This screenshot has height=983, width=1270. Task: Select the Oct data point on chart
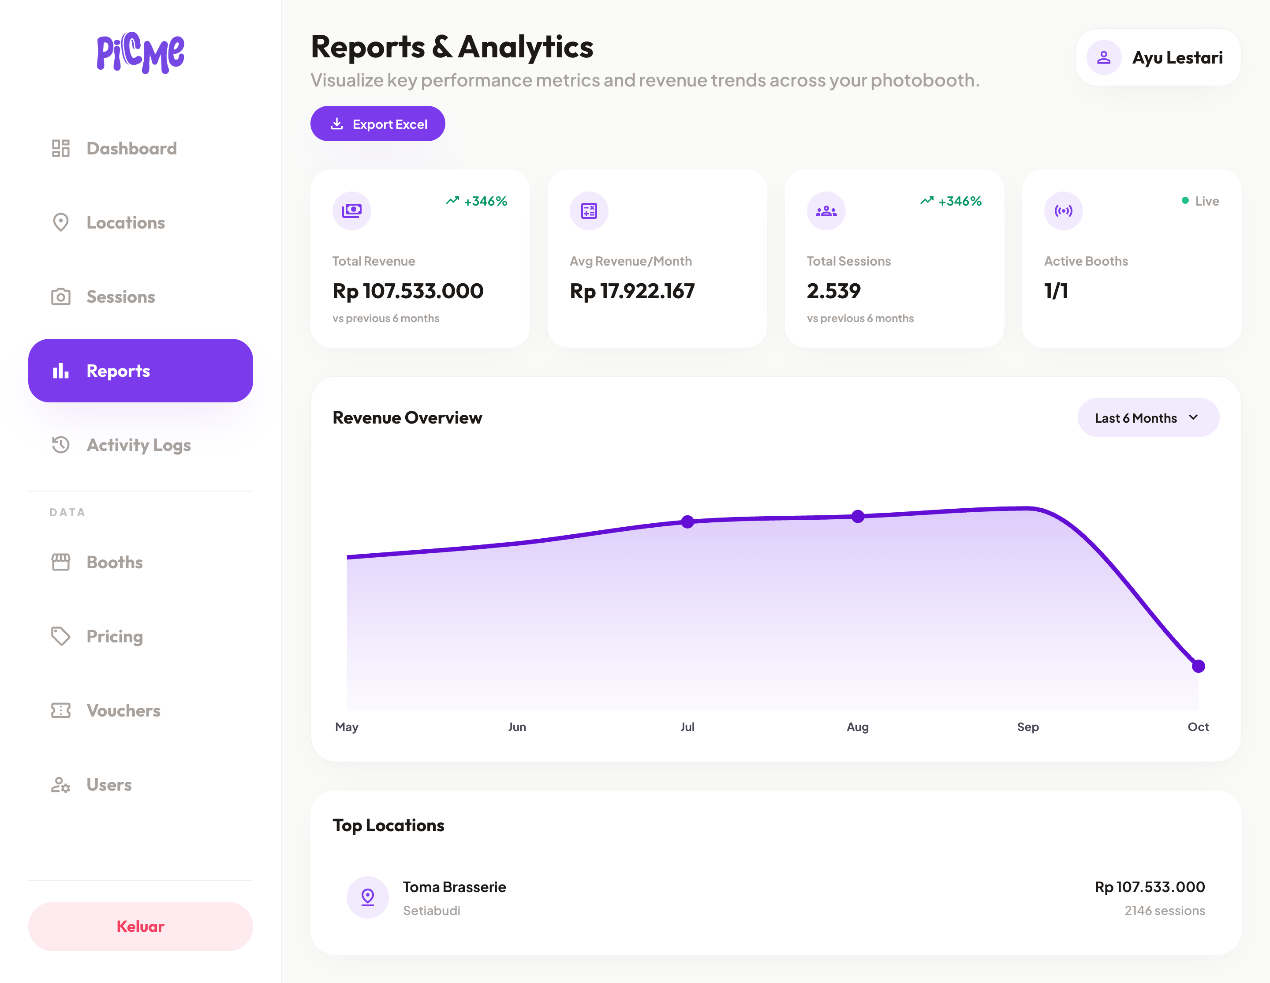(1199, 667)
